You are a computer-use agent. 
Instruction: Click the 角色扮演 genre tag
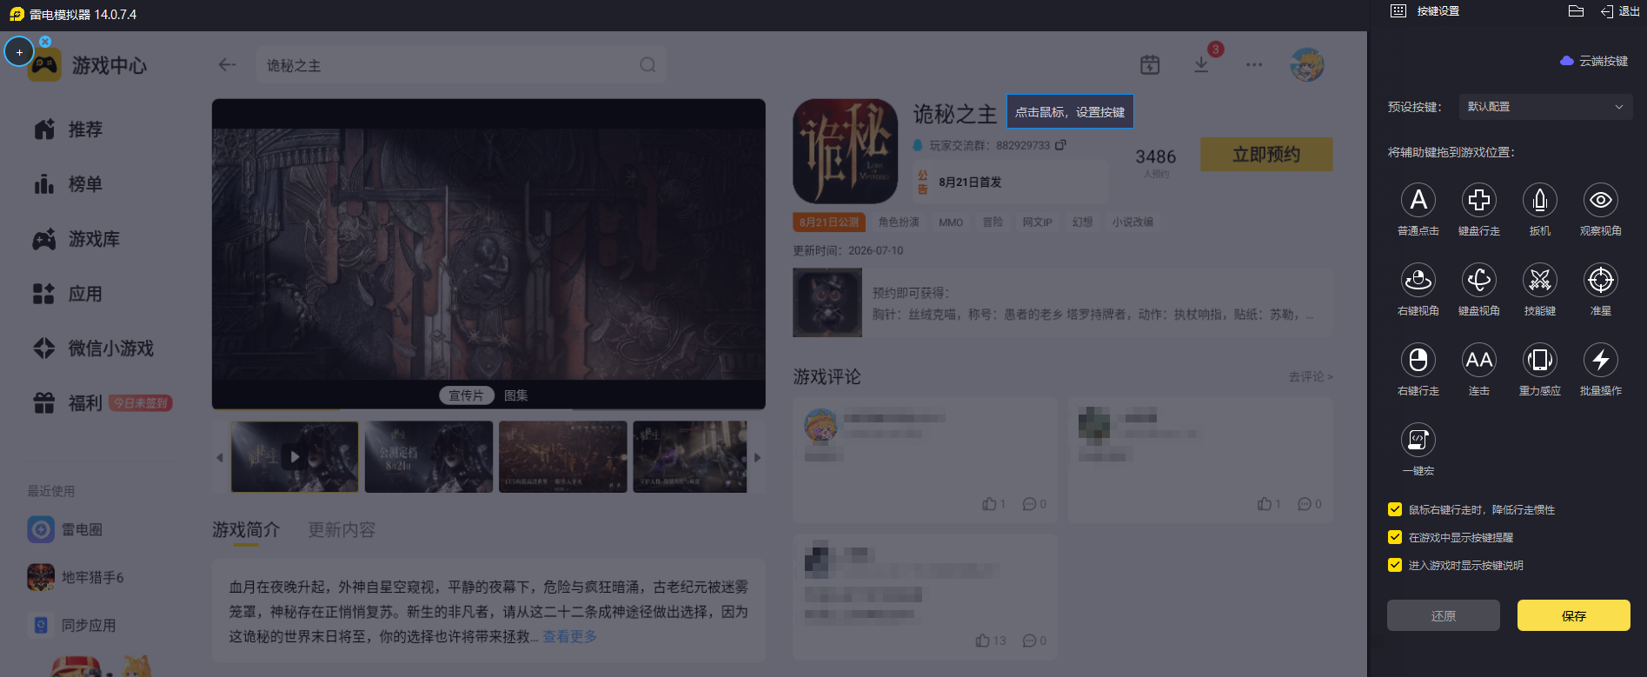(x=899, y=222)
